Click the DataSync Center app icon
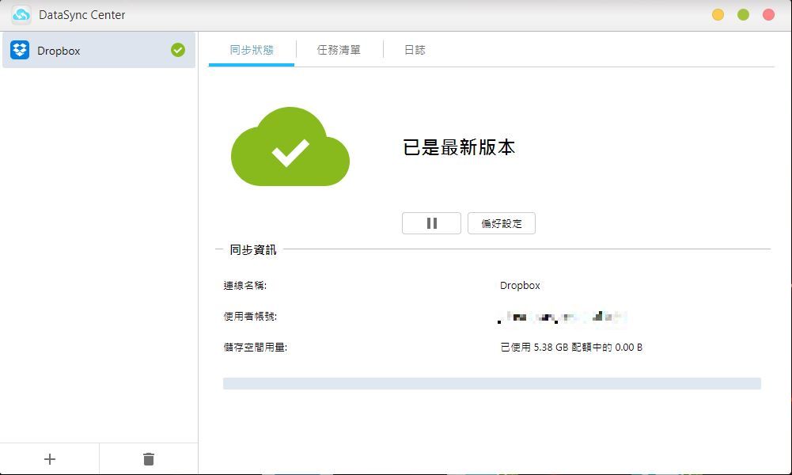 [21, 15]
